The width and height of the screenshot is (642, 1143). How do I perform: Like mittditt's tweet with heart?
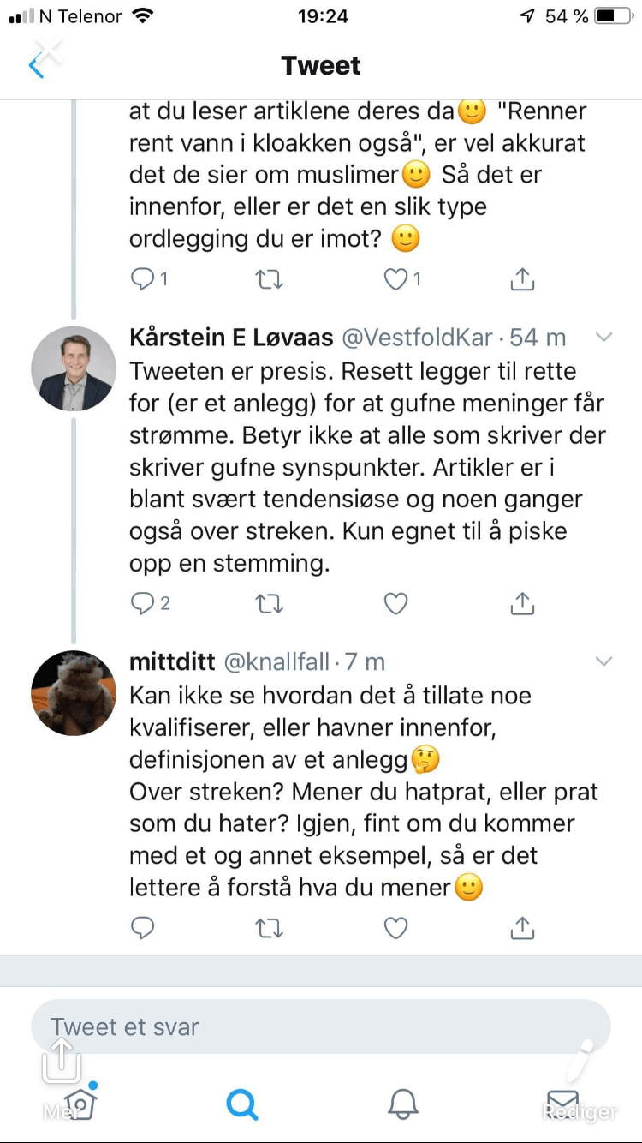coord(395,928)
